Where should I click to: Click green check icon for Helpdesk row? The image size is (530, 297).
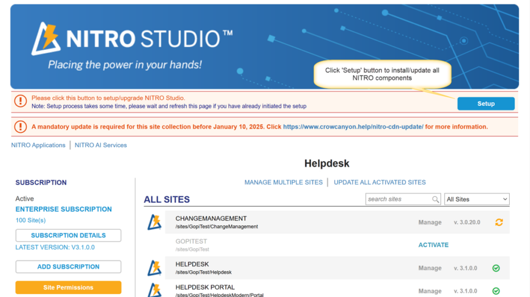coord(496,268)
